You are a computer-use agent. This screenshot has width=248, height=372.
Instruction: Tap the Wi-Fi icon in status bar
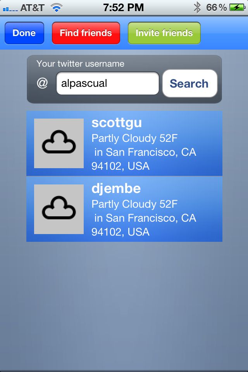(57, 8)
